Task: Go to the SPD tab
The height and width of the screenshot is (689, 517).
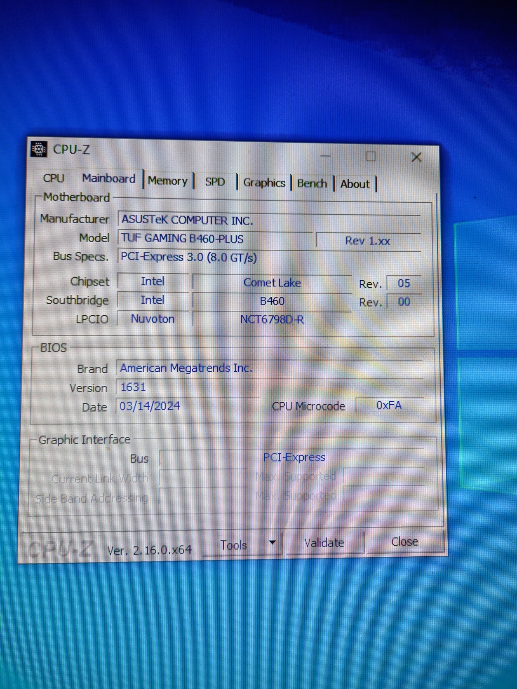Action: [215, 182]
